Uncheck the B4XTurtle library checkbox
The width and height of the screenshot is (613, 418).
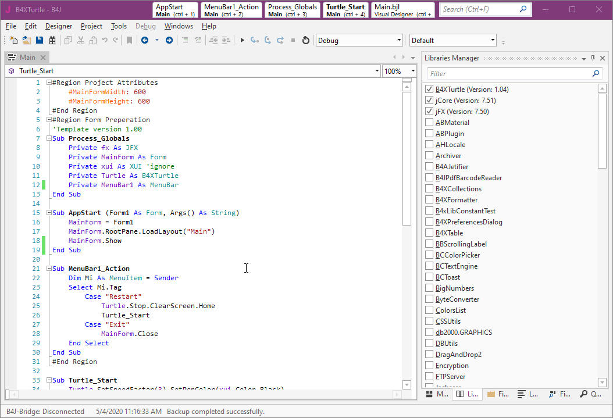429,90
